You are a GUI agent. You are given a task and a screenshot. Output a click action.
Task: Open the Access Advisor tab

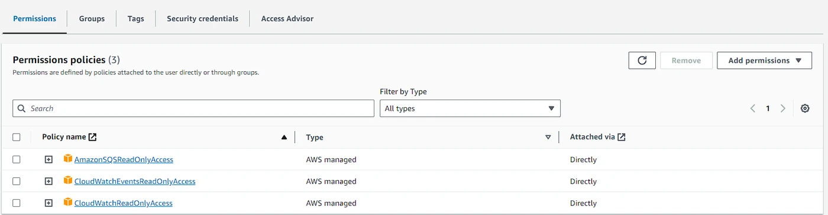287,18
